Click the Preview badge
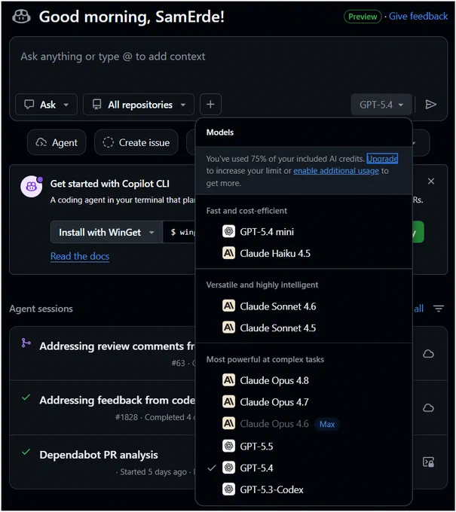The width and height of the screenshot is (456, 512). 363,17
